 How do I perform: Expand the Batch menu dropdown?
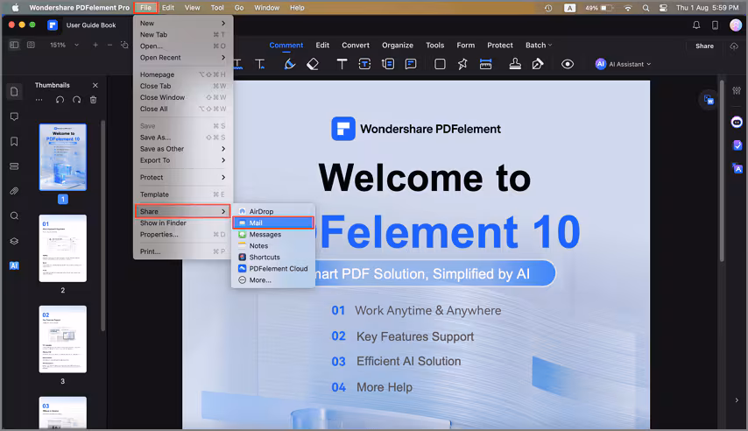click(539, 45)
